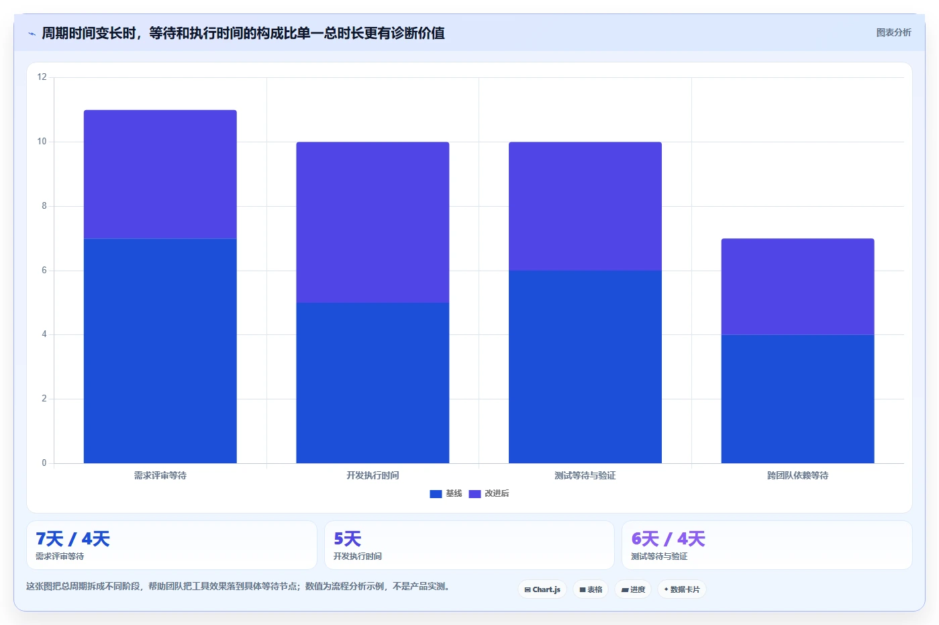Click the 表格 tag pill
This screenshot has height=625, width=939.
pyautogui.click(x=591, y=589)
